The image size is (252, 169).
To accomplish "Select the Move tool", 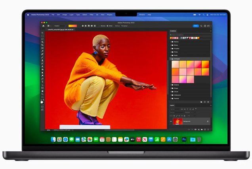I will pos(42,33).
